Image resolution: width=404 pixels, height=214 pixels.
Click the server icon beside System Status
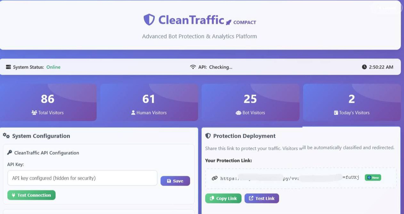pyautogui.click(x=8, y=67)
